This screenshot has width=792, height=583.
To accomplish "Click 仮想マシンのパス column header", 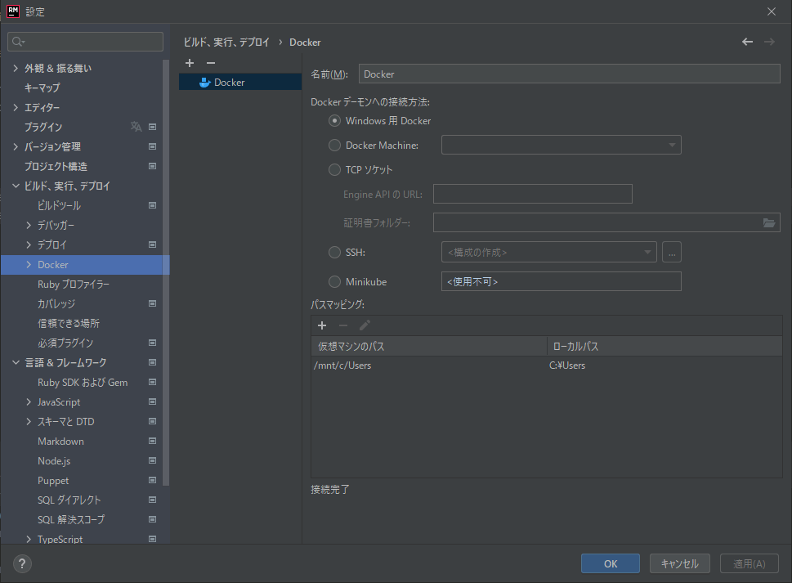I will point(429,346).
